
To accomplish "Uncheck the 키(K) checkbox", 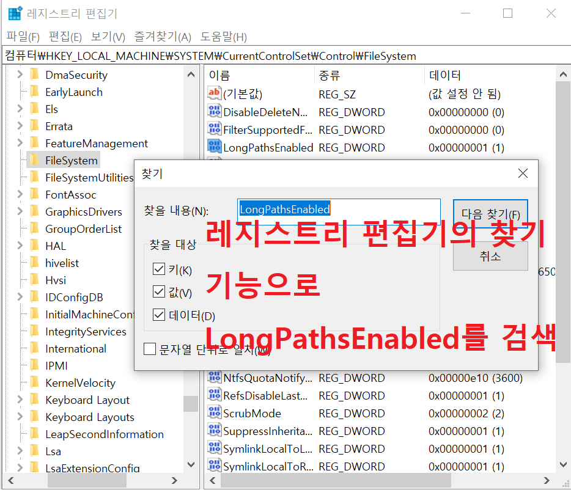I will click(159, 269).
